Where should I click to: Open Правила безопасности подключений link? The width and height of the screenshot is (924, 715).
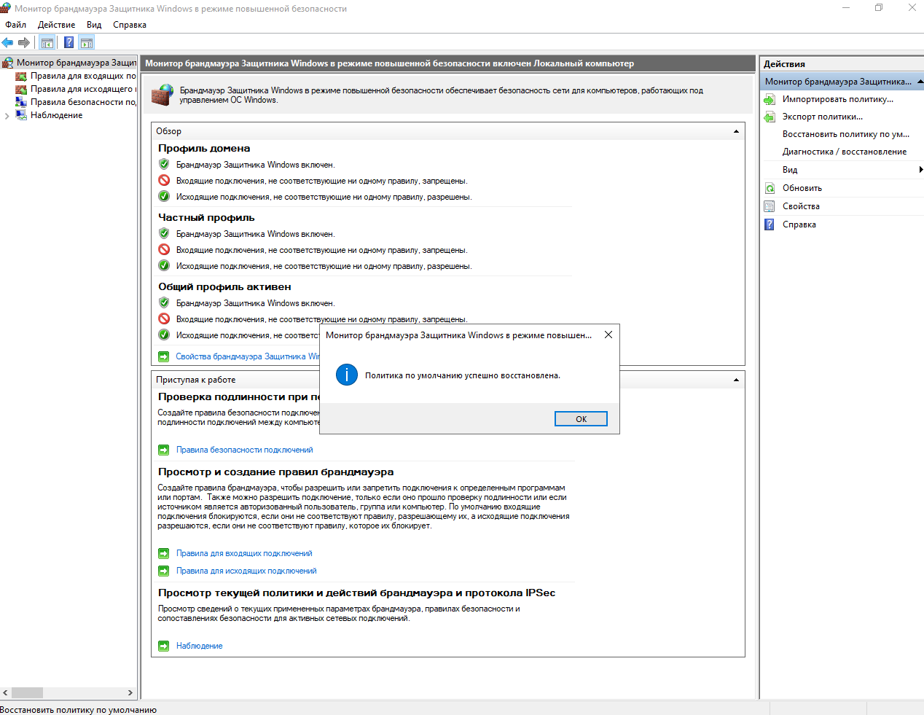click(x=244, y=450)
